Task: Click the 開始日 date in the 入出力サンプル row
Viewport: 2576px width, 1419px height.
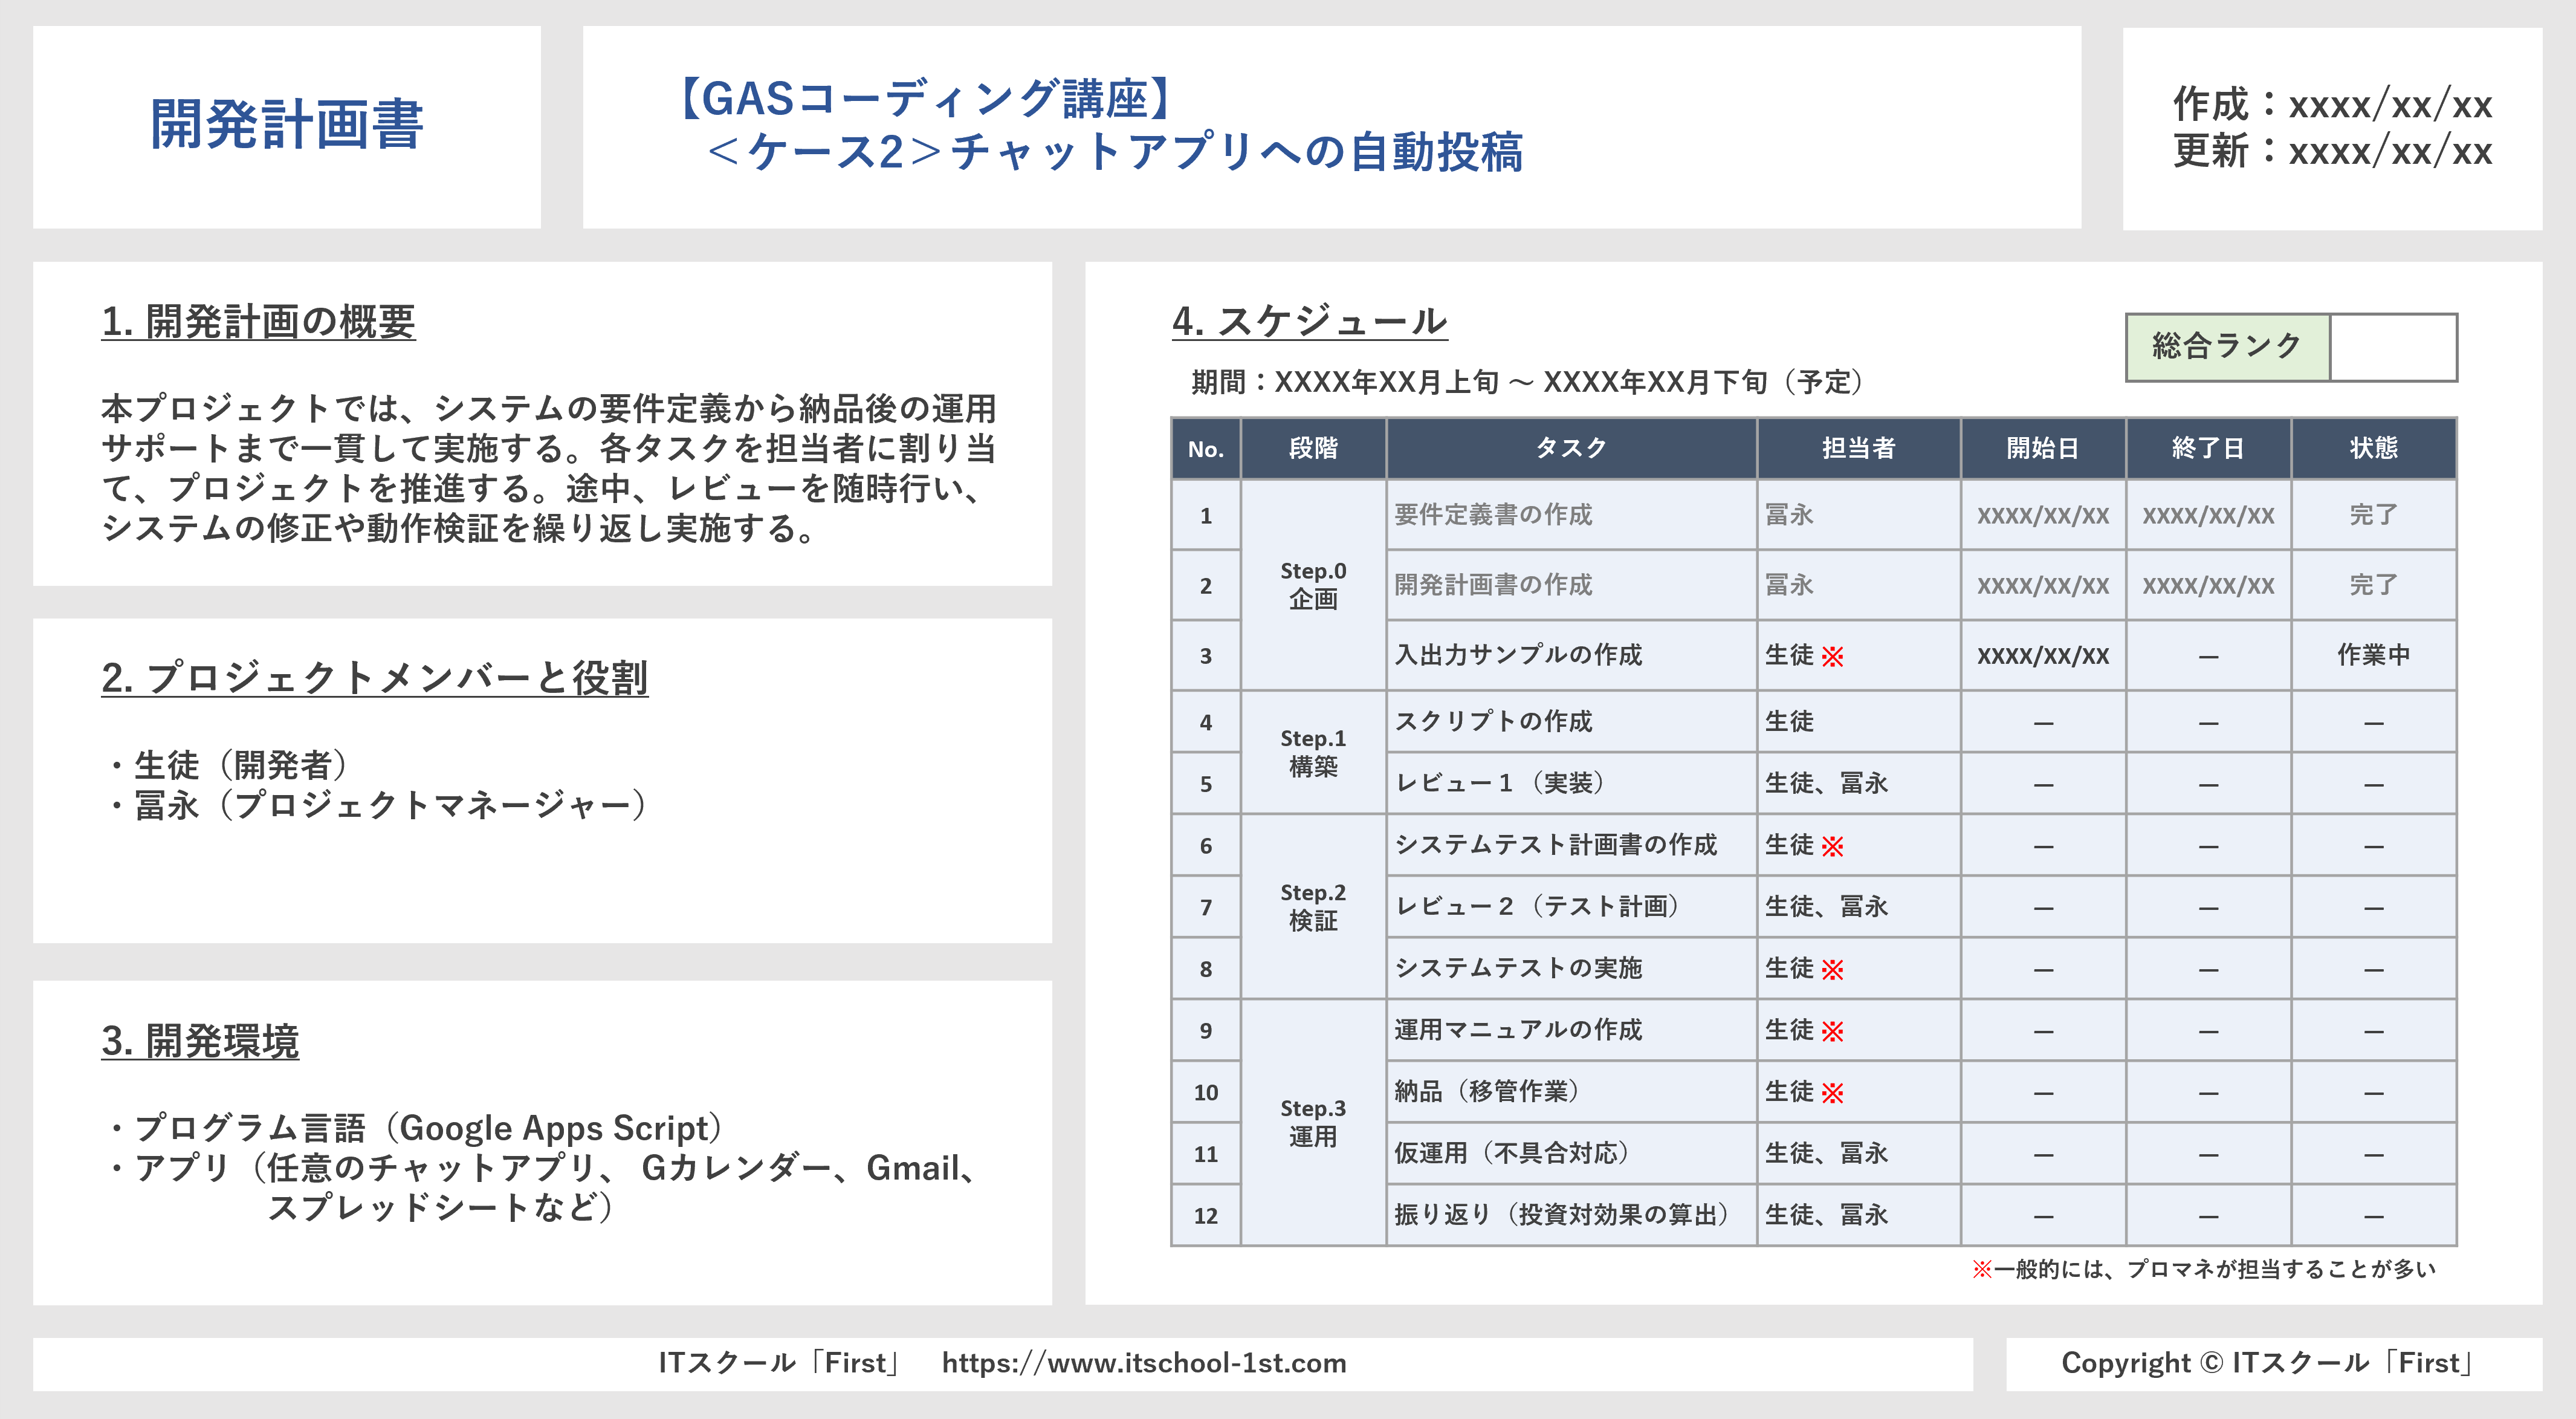Action: pyautogui.click(x=2042, y=656)
